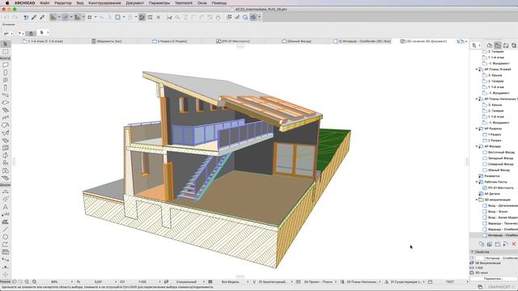Image resolution: width=518 pixels, height=291 pixels.
Task: Open the Project Map in the Navigator
Action: (x=490, y=45)
